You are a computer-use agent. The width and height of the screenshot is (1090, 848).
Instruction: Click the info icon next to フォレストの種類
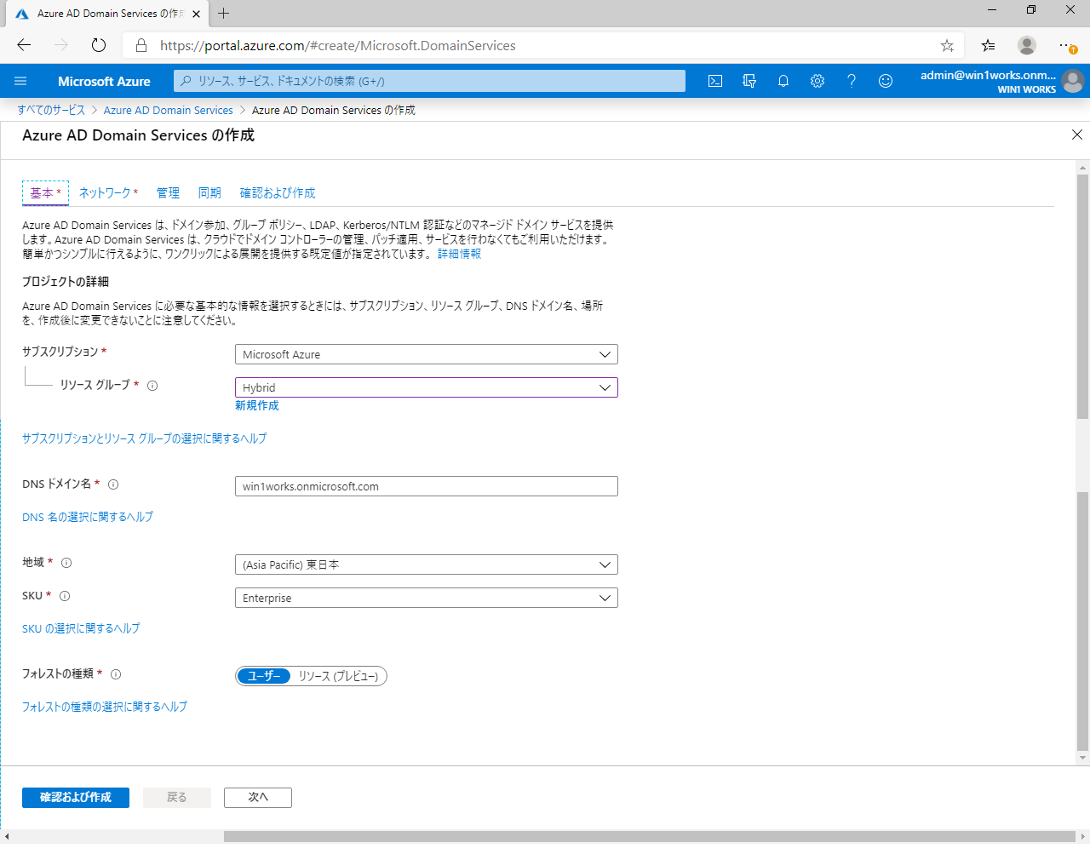point(116,674)
